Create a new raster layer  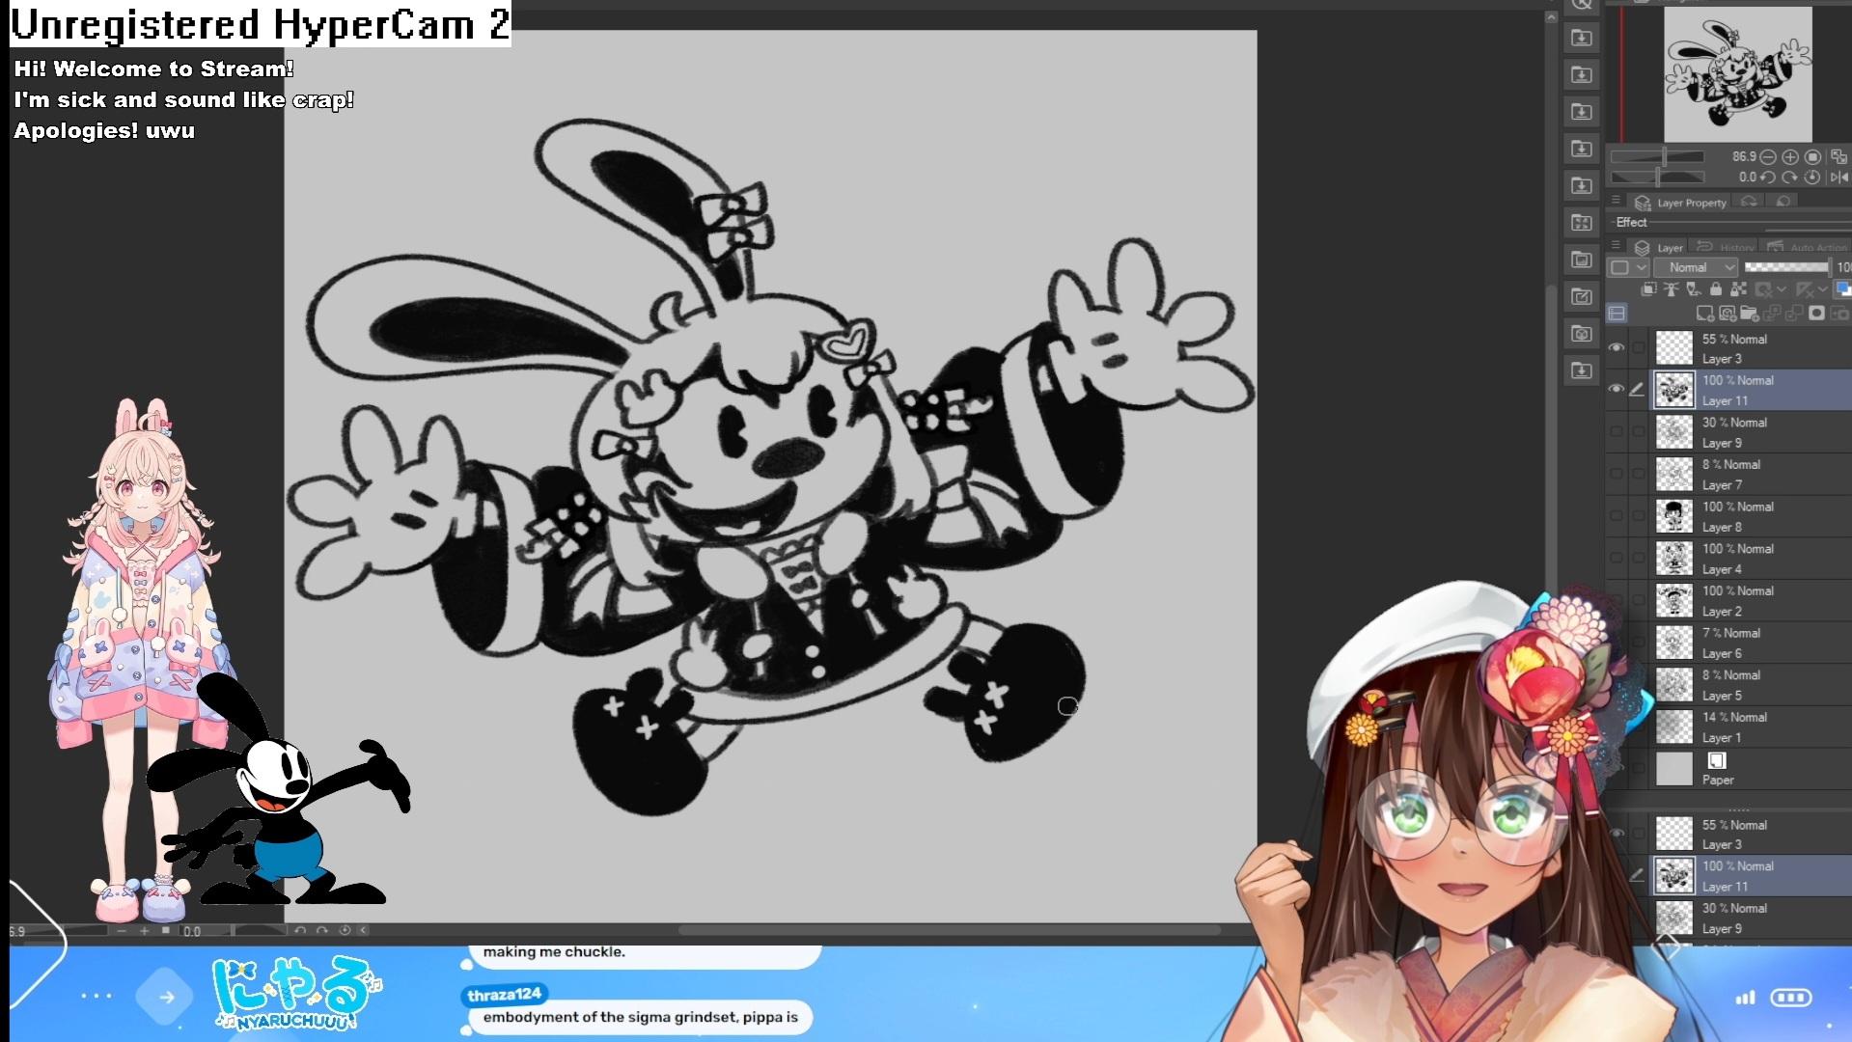tap(1705, 313)
